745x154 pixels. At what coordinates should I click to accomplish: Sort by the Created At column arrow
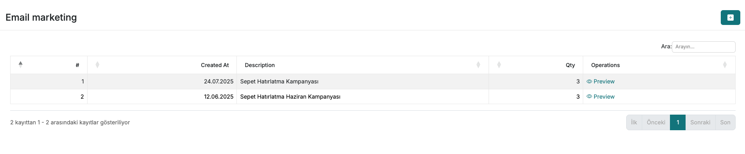[x=97, y=65]
